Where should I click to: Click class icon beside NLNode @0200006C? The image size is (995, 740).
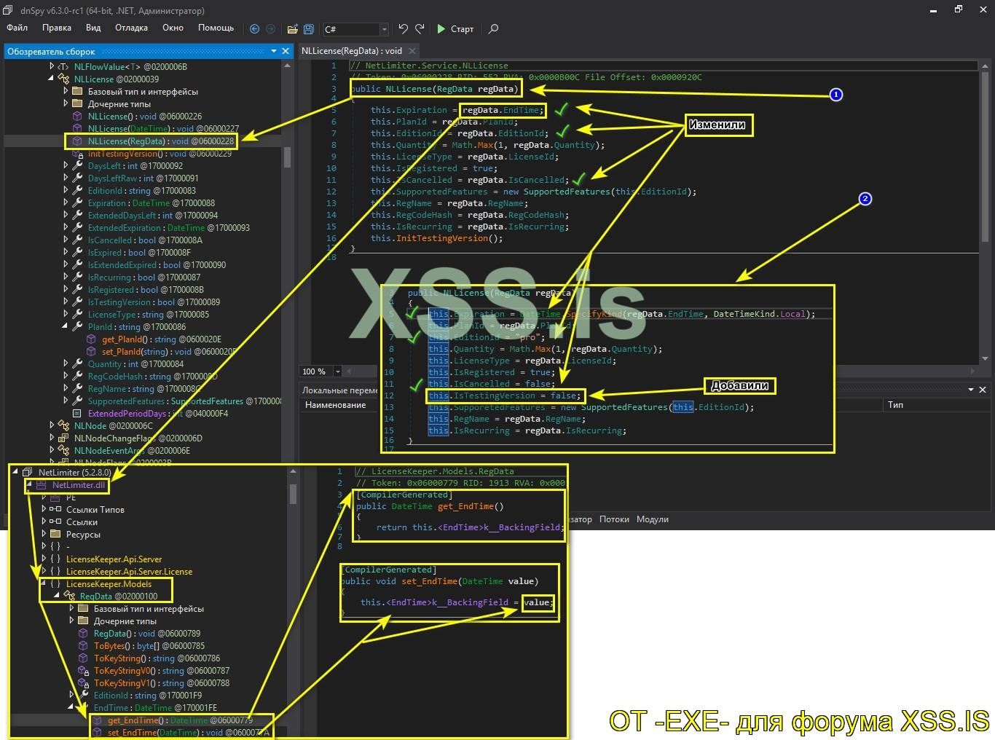click(64, 426)
